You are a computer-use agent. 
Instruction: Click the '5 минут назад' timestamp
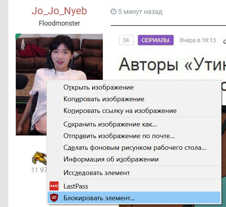pyautogui.click(x=140, y=12)
